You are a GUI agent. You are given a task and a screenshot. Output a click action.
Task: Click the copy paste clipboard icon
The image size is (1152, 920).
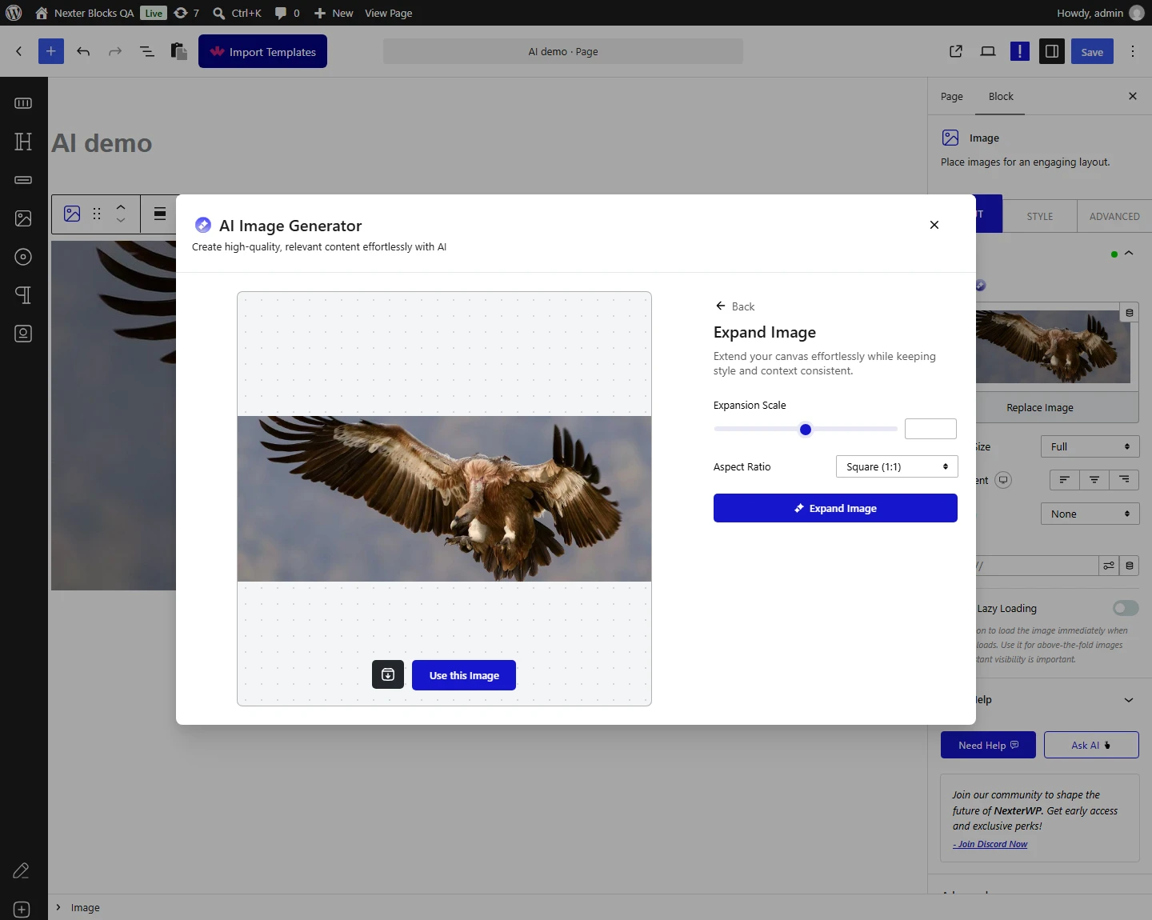tap(179, 51)
